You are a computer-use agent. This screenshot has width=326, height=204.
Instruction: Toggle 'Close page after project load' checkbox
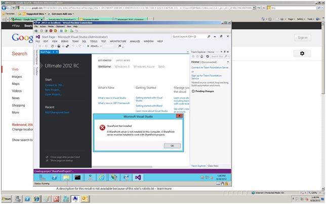[47, 157]
